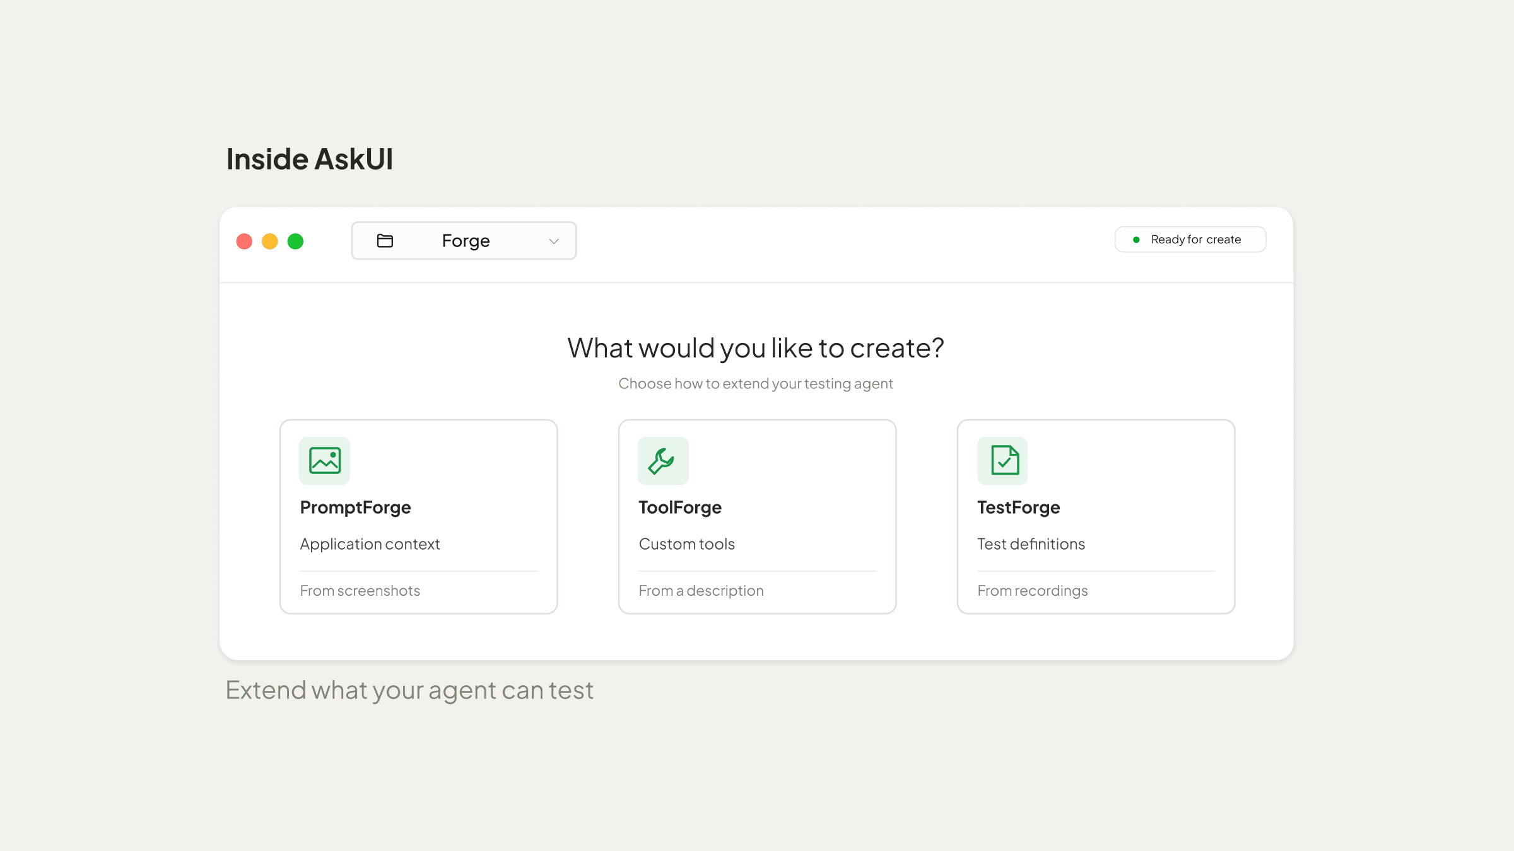The width and height of the screenshot is (1514, 851).
Task: Click 'From screenshots' label
Action: (360, 591)
